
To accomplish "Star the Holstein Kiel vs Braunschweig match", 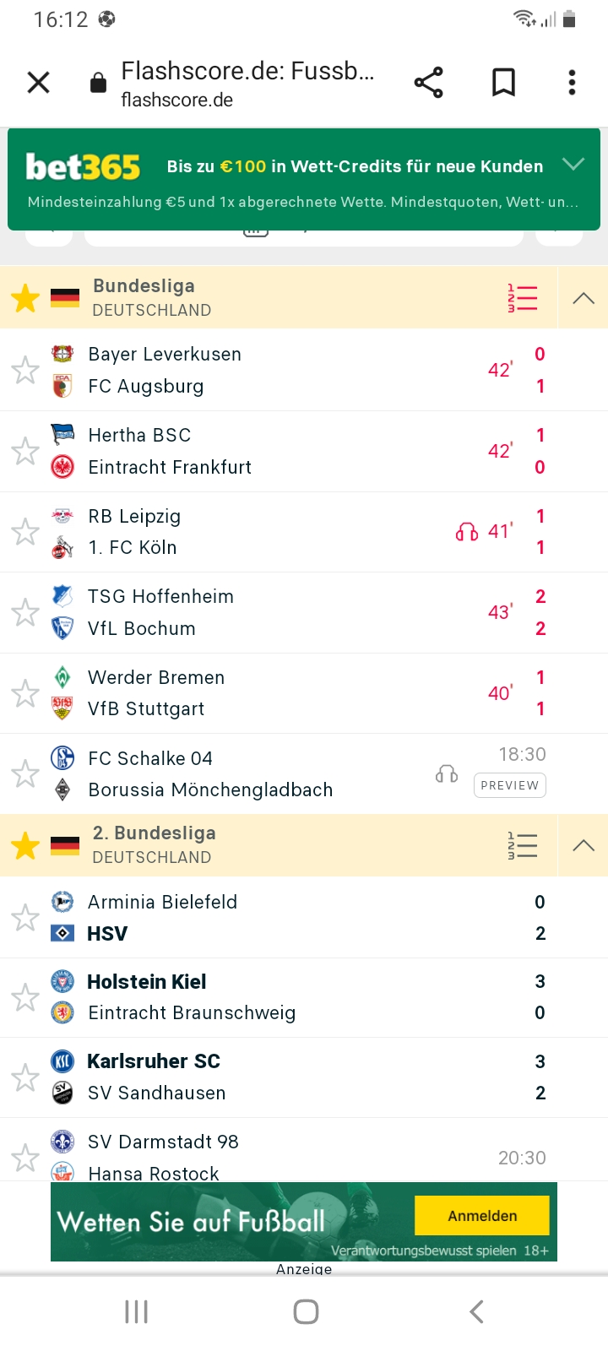I will (x=25, y=997).
